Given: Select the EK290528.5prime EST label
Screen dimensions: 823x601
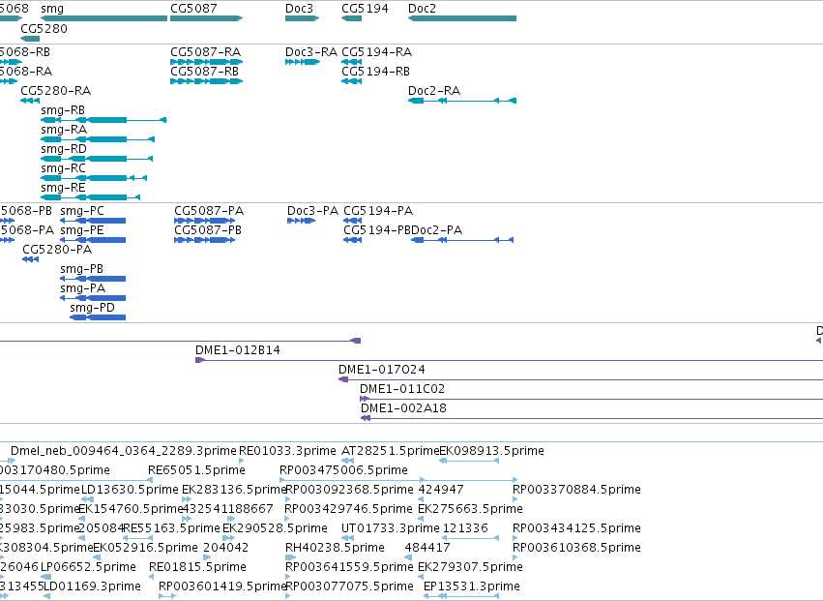Looking at the screenshot, I should pyautogui.click(x=275, y=528).
